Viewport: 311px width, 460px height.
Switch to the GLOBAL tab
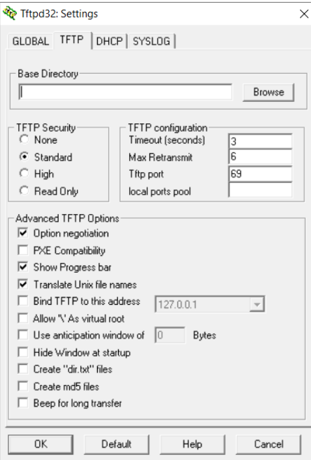click(31, 41)
